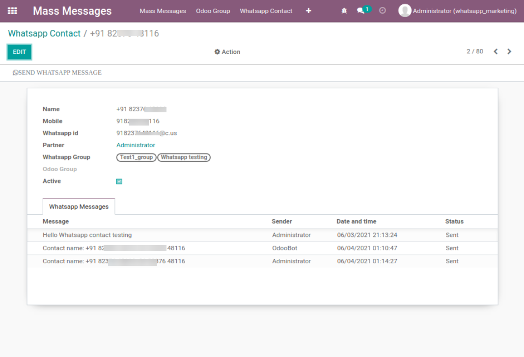Sort by Sender column header
The image size is (524, 357).
pyautogui.click(x=282, y=222)
